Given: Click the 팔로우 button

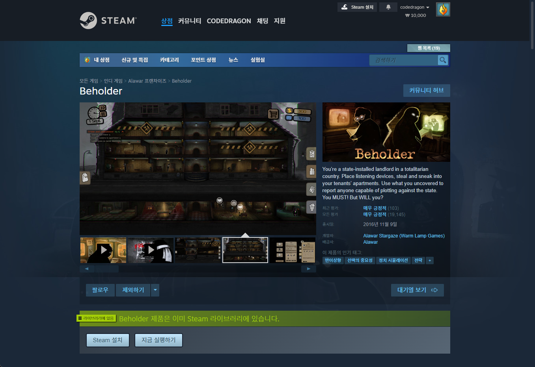Looking at the screenshot, I should [100, 290].
